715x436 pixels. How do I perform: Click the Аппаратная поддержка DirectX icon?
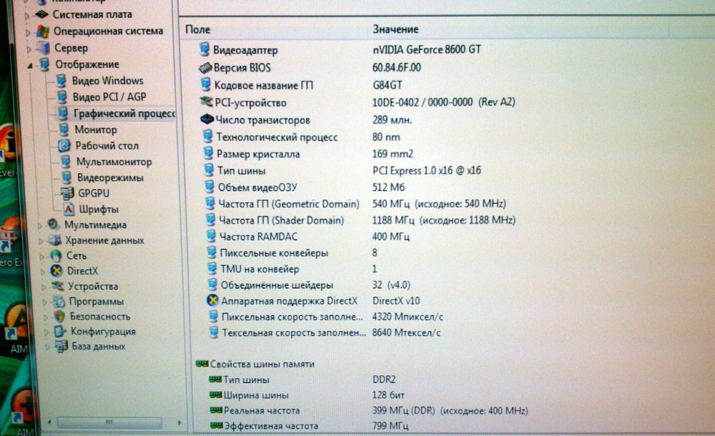(x=212, y=300)
